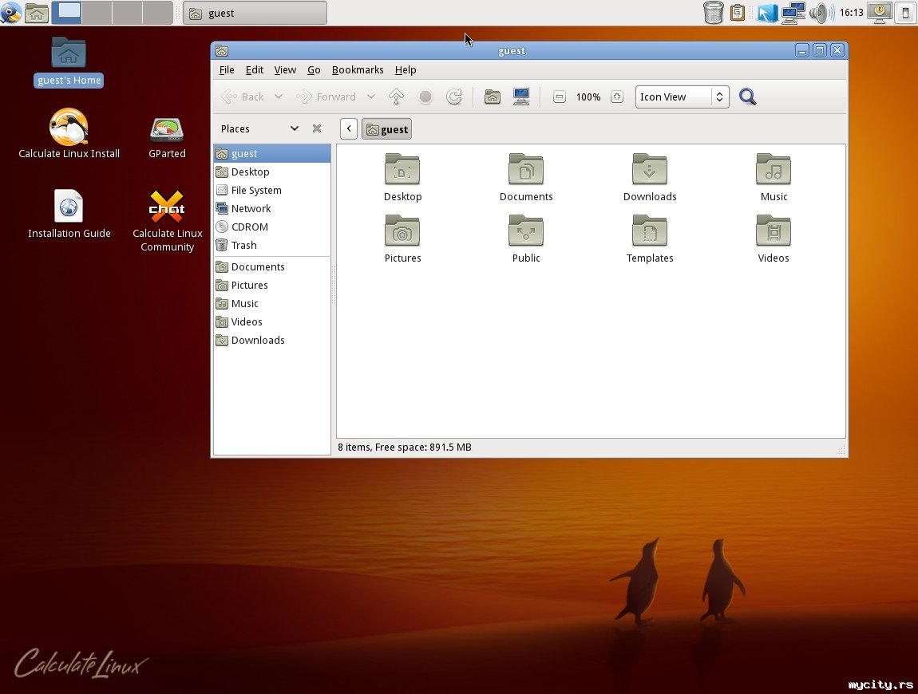918x694 pixels.
Task: Open the volume control in tray
Action: pyautogui.click(x=821, y=13)
